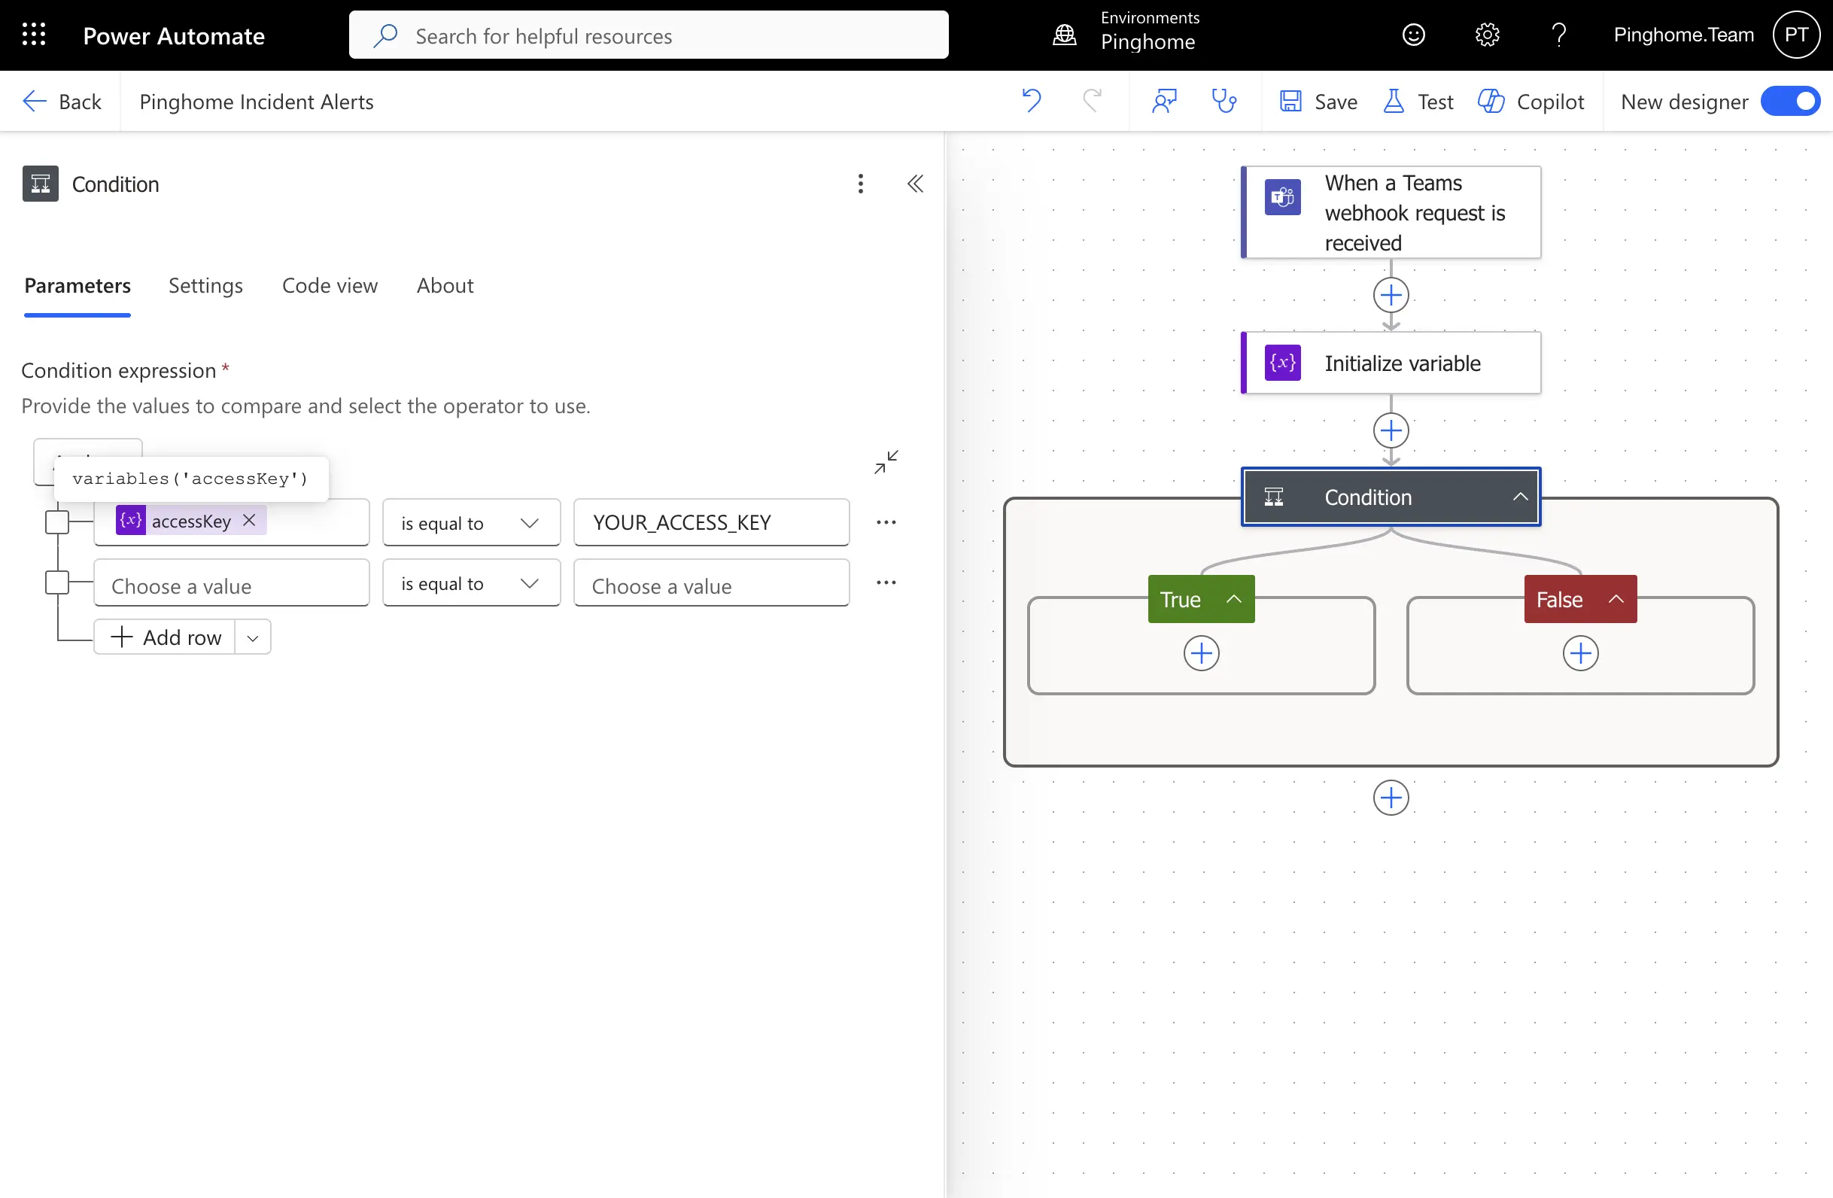Image resolution: width=1833 pixels, height=1198 pixels.
Task: Switch to the Settings tab
Action: (x=205, y=285)
